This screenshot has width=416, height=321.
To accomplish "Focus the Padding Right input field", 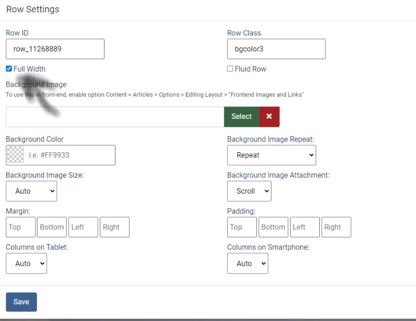I will point(336,227).
